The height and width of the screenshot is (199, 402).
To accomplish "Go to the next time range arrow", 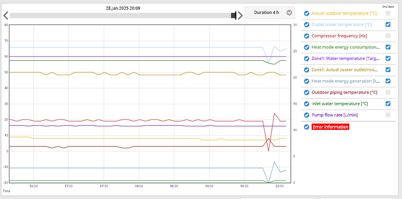I will 240,16.
